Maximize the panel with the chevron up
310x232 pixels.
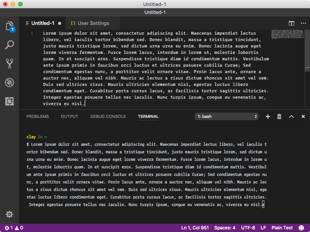point(291,116)
